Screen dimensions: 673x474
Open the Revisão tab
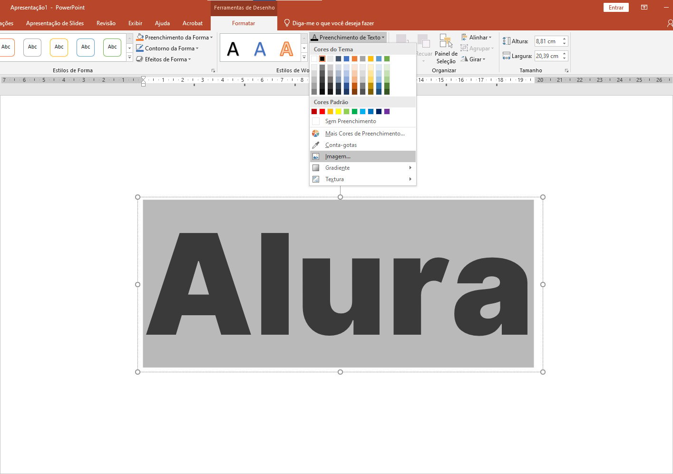[106, 23]
